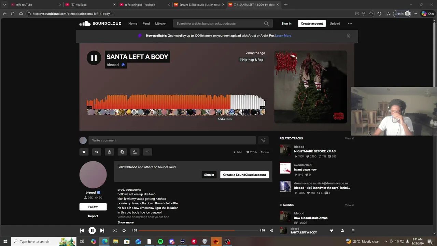Image resolution: width=437 pixels, height=246 pixels.
Task: Open bleood artist link under track title
Action: tap(113, 65)
